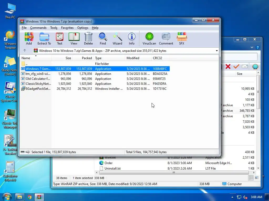Click the View book icon
This screenshot has height=201, width=269.
(x=74, y=39)
